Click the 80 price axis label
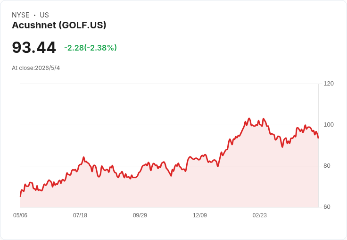Image resolution: width=347 pixels, height=240 pixels. (x=327, y=166)
